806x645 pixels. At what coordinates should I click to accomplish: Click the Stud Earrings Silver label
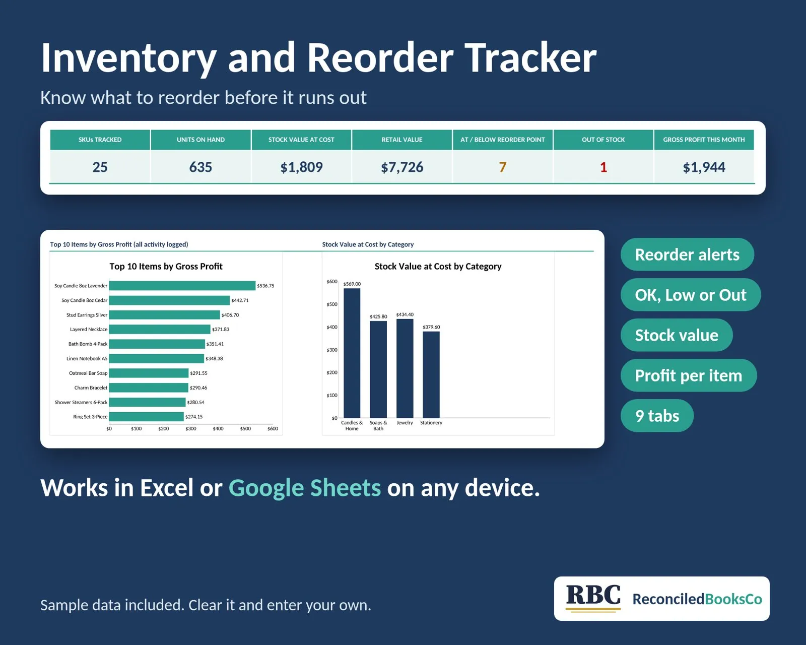(87, 315)
